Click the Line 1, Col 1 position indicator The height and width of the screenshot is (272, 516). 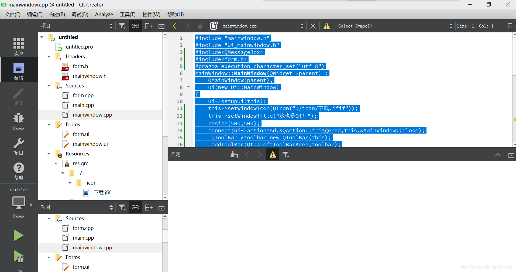pos(475,26)
